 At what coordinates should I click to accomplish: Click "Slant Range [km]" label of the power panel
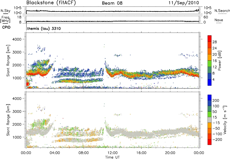[x=8, y=61]
